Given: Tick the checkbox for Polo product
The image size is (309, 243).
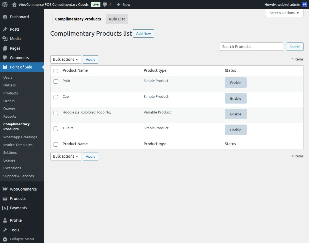Looking at the screenshot, I should 56,81.
